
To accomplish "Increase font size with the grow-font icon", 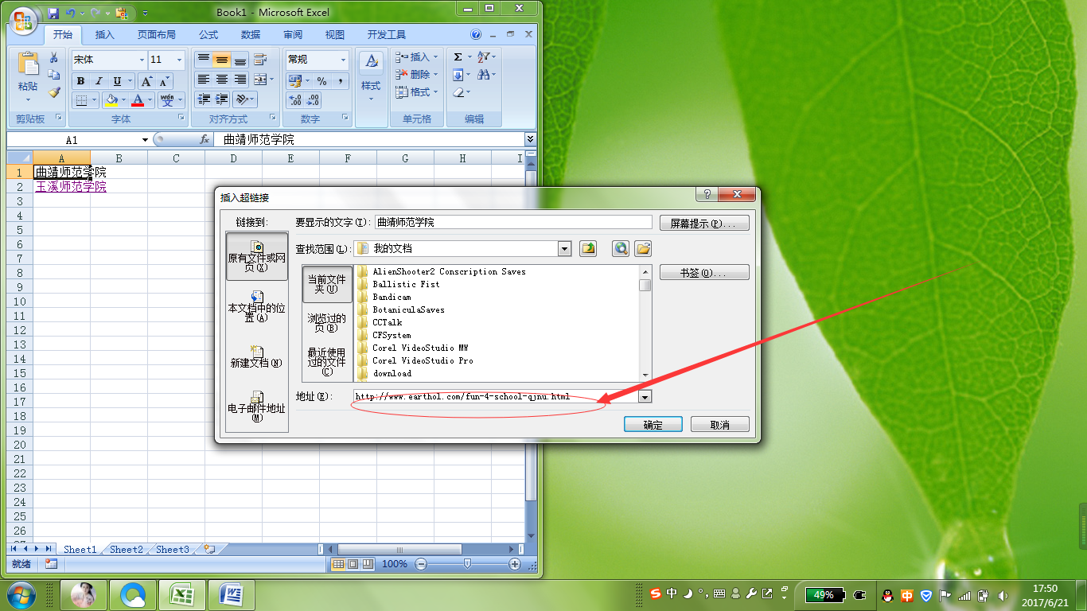I will tap(146, 81).
